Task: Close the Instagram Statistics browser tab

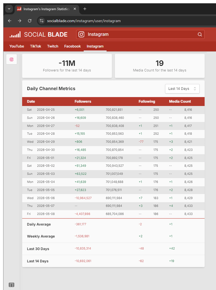Action: click(x=75, y=9)
